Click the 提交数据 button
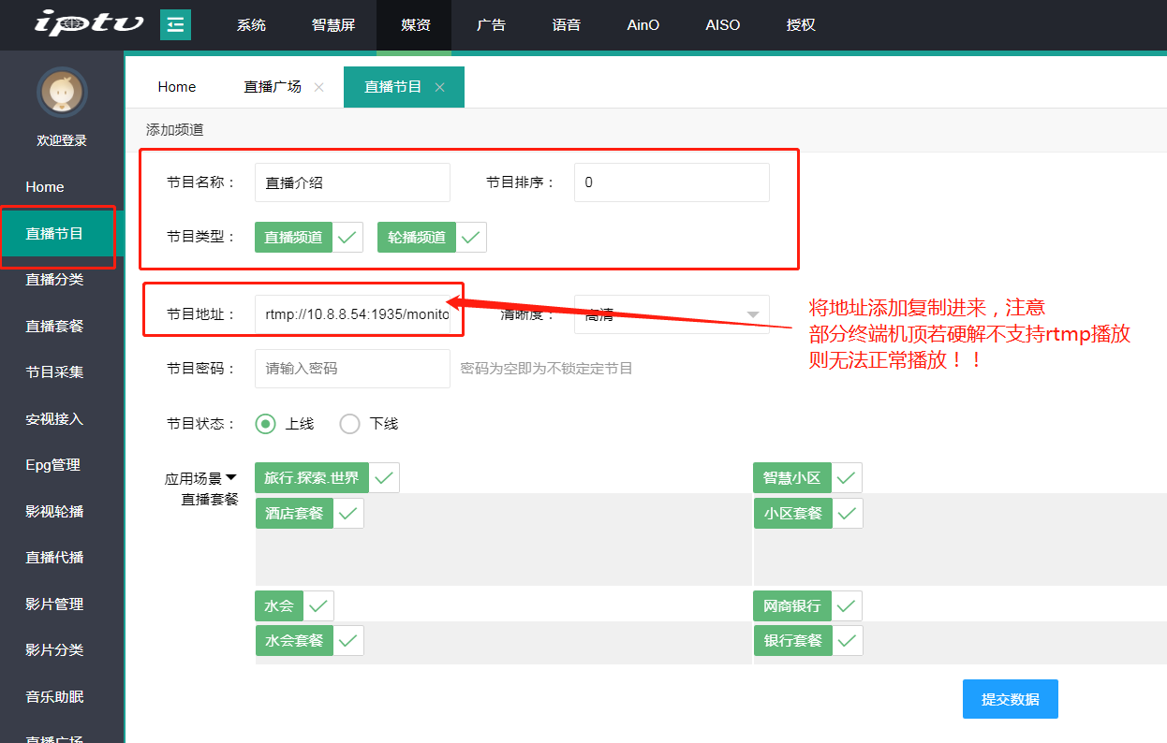The width and height of the screenshot is (1167, 743). (x=1010, y=699)
